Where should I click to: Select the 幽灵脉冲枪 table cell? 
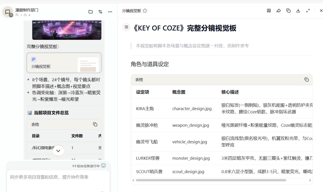pyautogui.click(x=147, y=125)
